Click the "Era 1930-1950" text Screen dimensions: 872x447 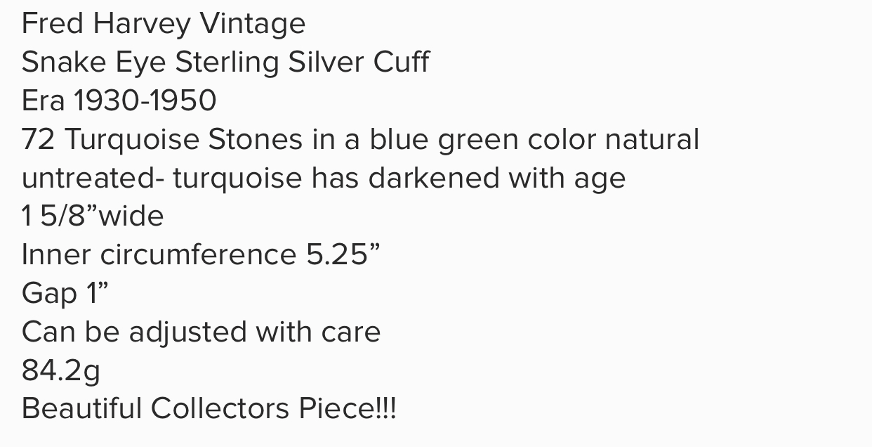coord(119,101)
